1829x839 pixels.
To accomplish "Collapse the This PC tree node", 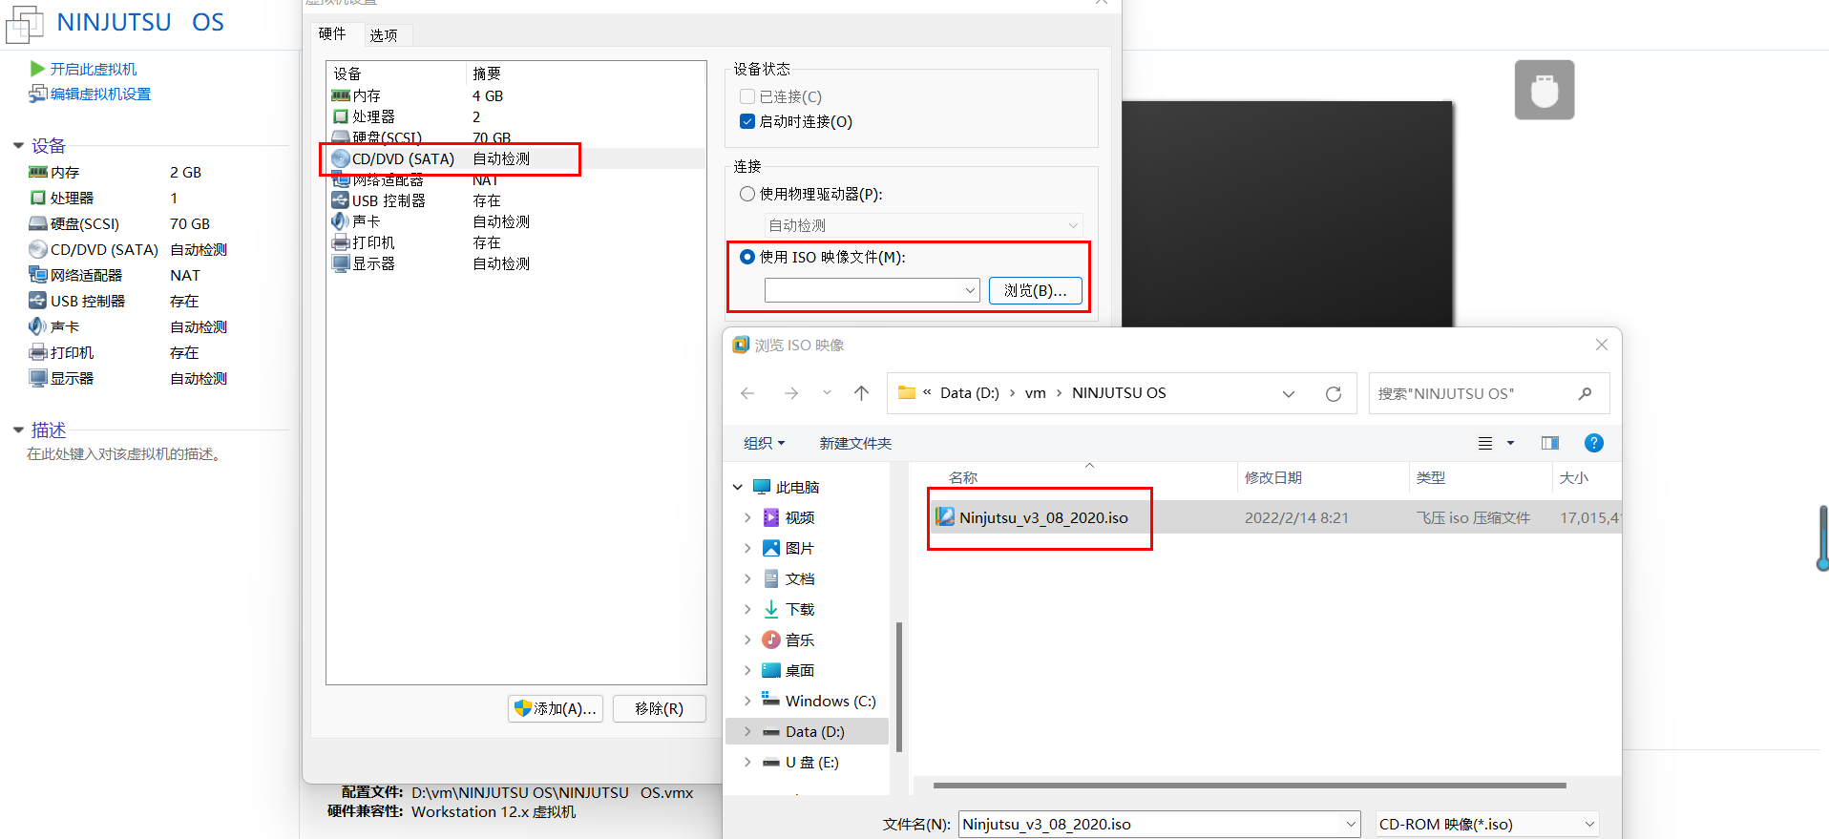I will (738, 487).
